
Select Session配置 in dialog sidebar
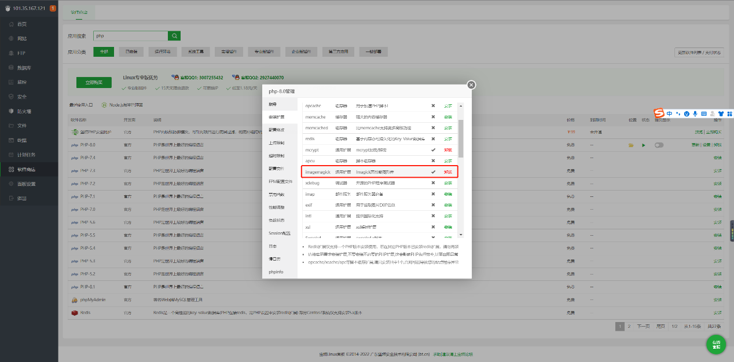click(279, 233)
